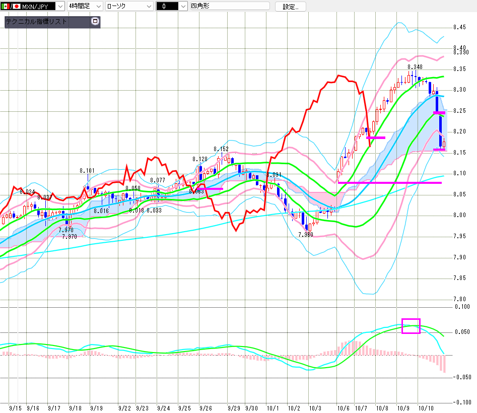Open the 設定... settings button

pos(290,7)
